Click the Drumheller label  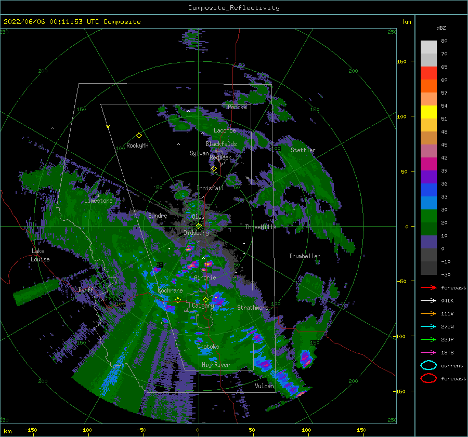[305, 256]
